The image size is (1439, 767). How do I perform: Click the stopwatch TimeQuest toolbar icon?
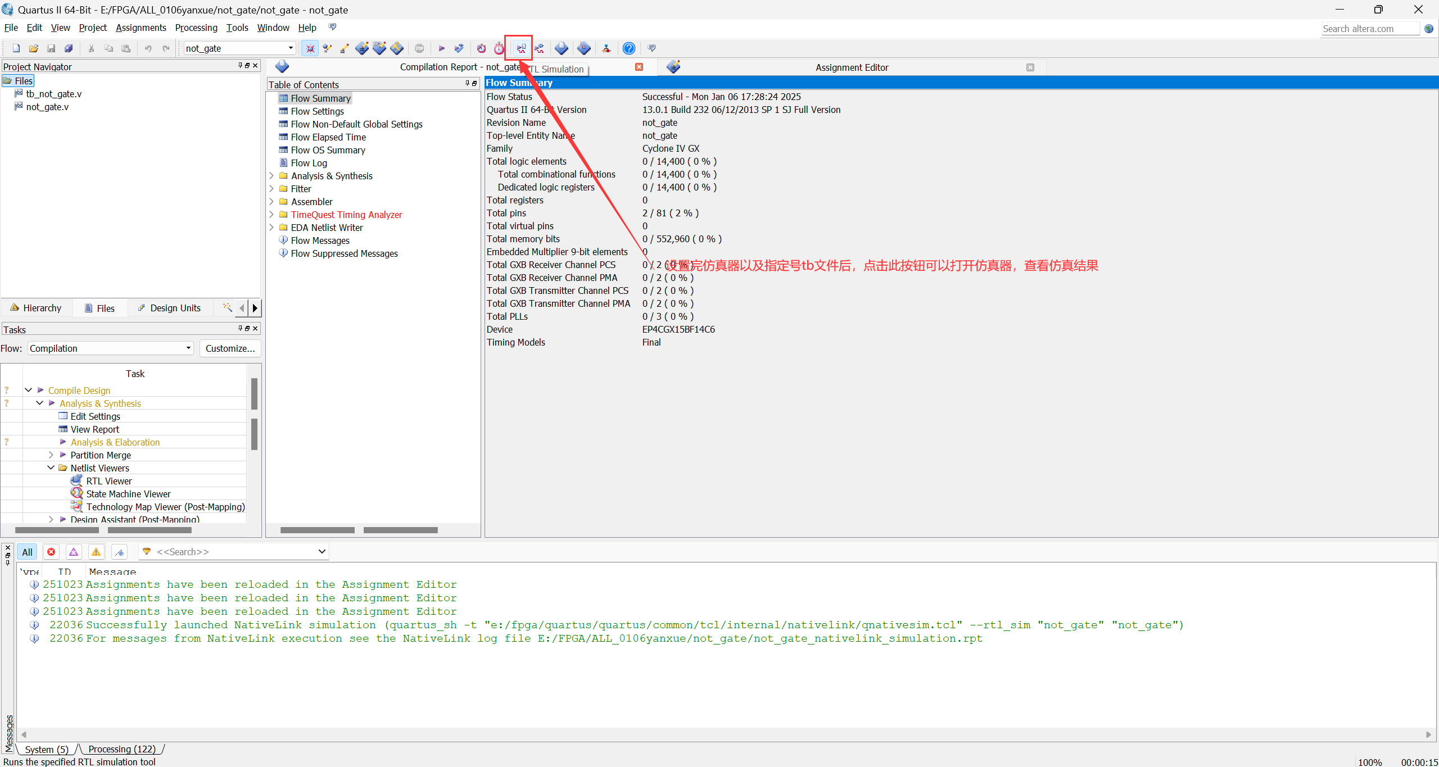tap(499, 48)
